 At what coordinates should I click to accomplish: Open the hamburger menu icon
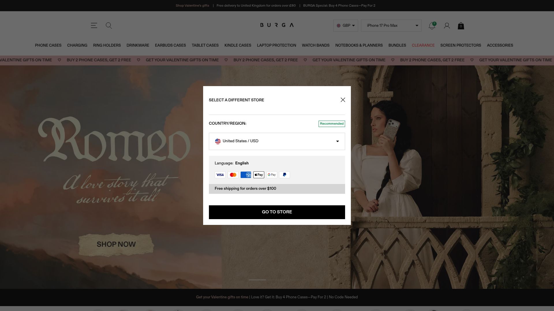[x=94, y=25]
